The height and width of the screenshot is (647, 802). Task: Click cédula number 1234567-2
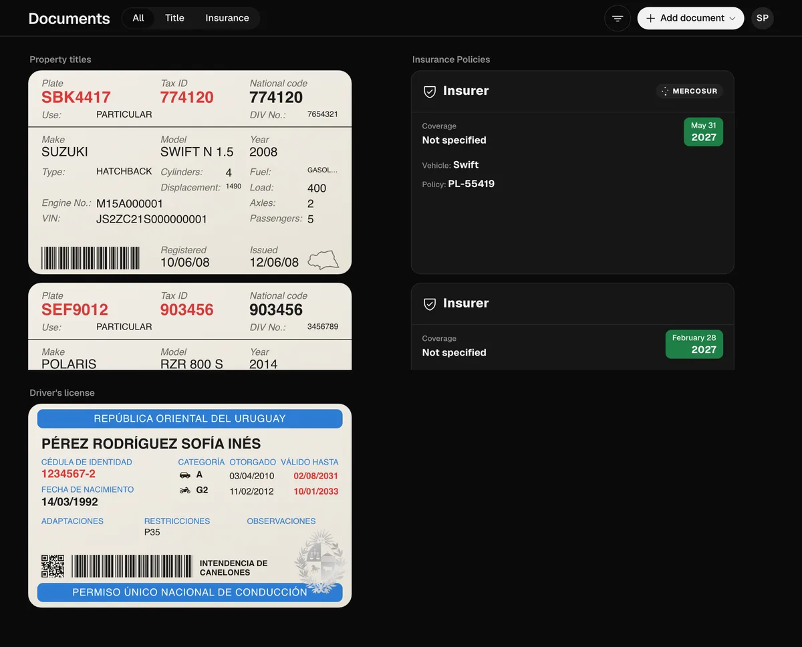(68, 474)
